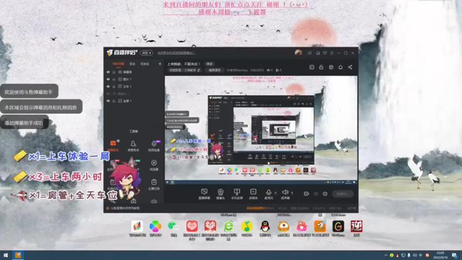The image size is (462, 260).
Task: Add 多媒体 multimedia source
Action: 254,194
